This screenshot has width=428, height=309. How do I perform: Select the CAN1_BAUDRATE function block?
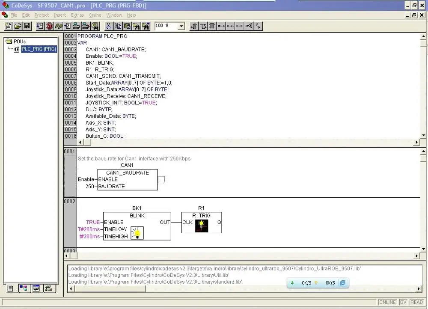[127, 179]
